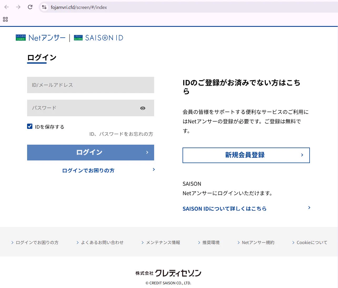Reload the page with the refresh icon

tap(30, 7)
